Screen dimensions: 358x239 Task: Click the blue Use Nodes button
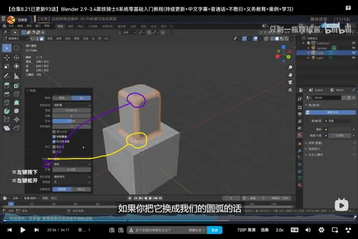point(330,112)
